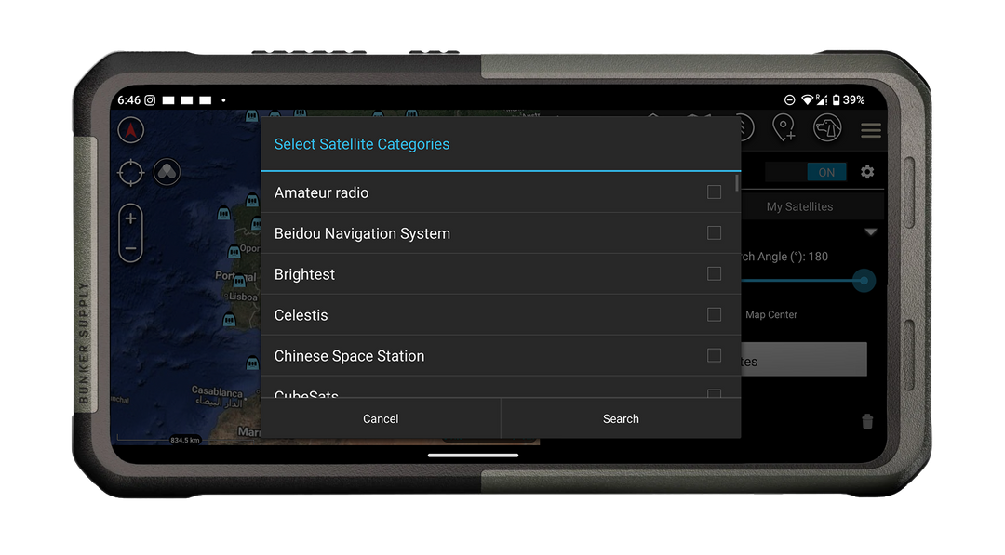
Task: Zoom in with the plus button
Action: pos(130,217)
